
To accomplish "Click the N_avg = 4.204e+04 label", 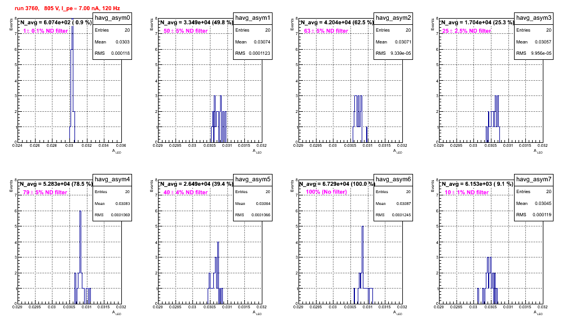I will (x=336, y=23).
